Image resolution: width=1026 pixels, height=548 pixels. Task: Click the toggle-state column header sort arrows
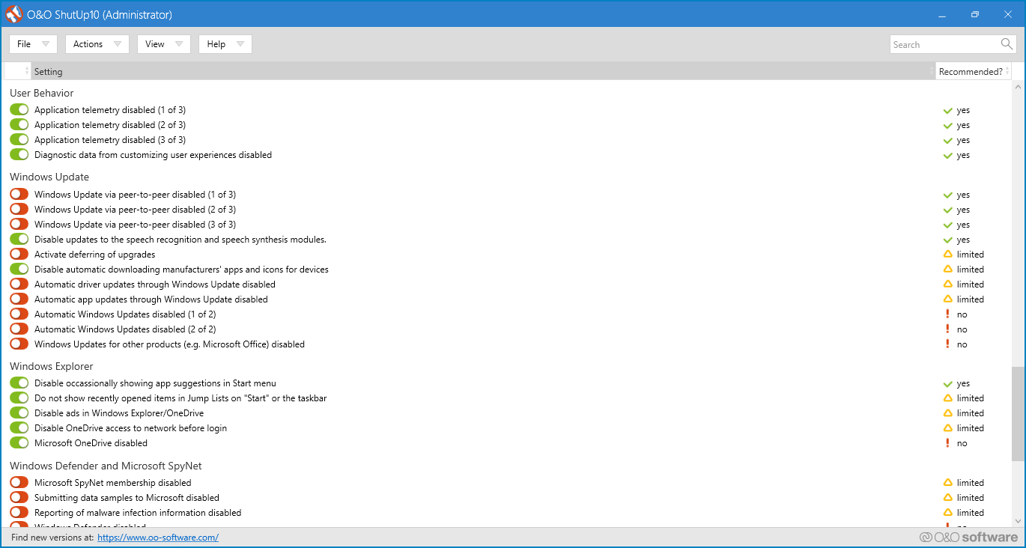[x=27, y=72]
